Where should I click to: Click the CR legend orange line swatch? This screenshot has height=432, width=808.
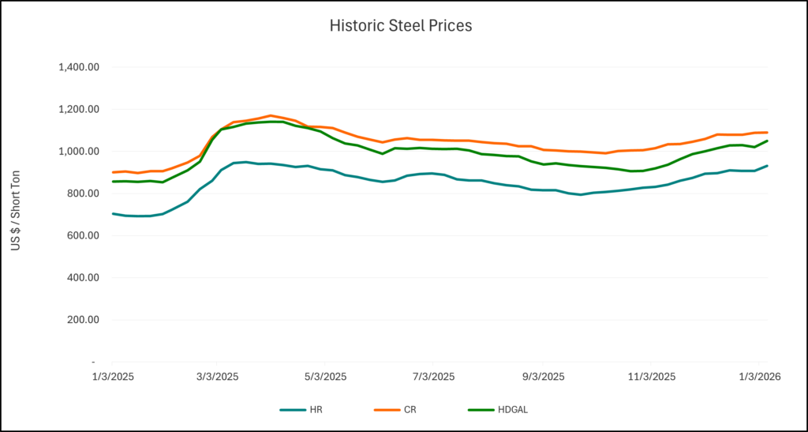387,410
